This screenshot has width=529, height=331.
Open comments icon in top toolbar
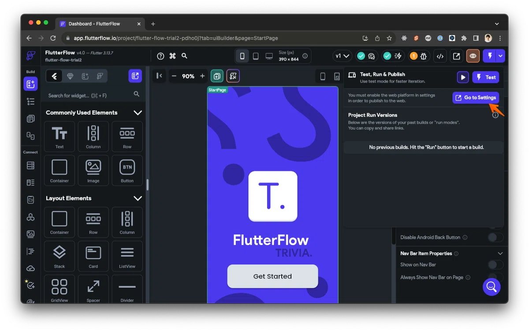tap(372, 56)
